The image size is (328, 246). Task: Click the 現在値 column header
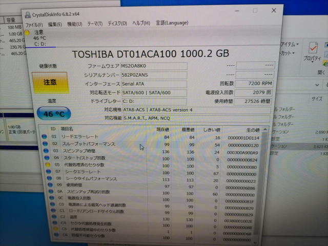point(163,130)
